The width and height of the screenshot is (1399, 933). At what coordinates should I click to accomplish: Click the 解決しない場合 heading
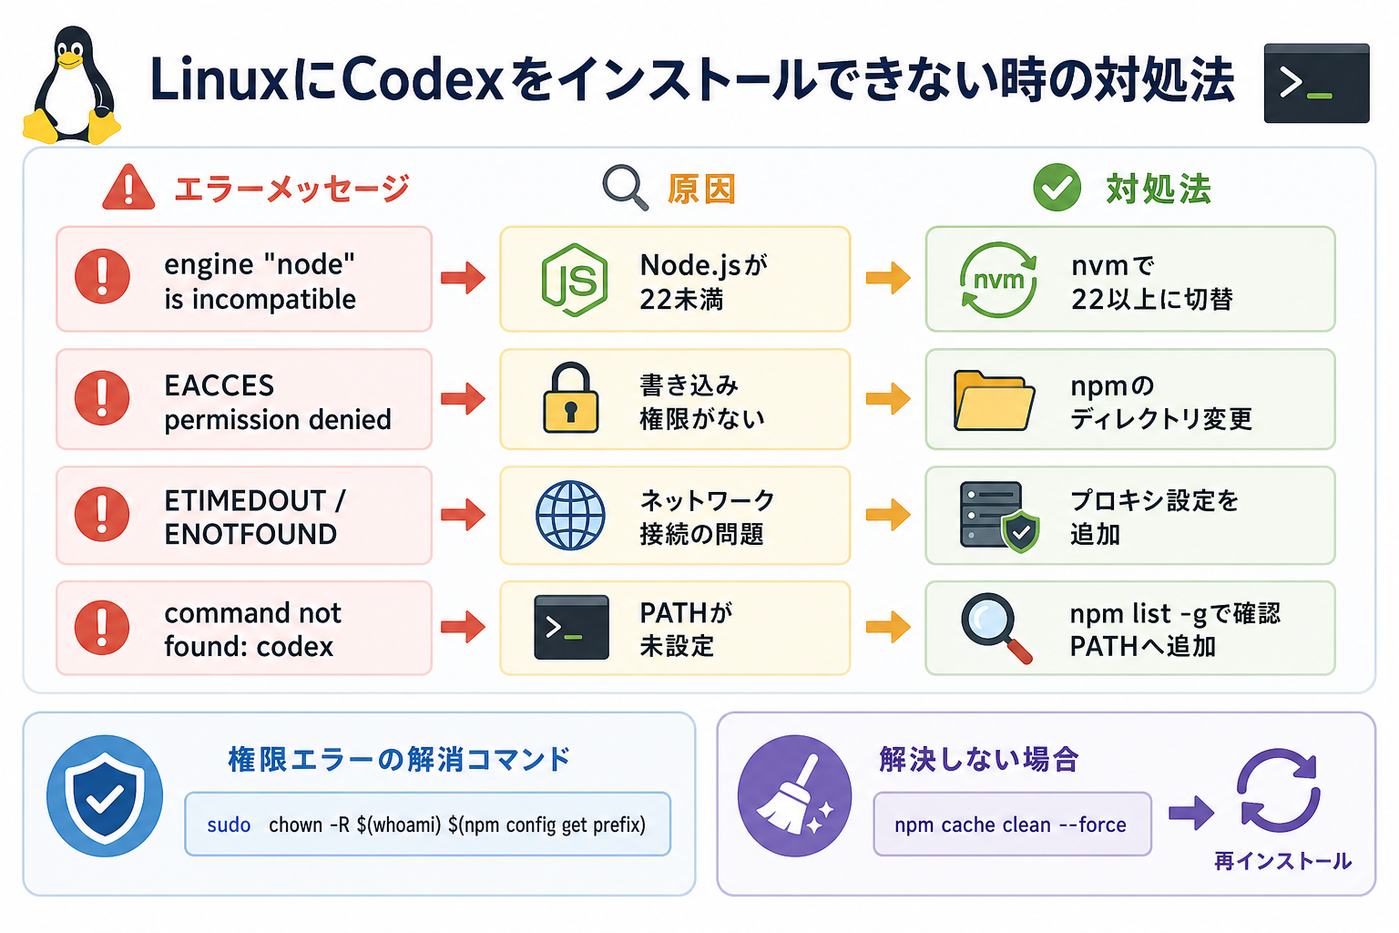click(979, 759)
